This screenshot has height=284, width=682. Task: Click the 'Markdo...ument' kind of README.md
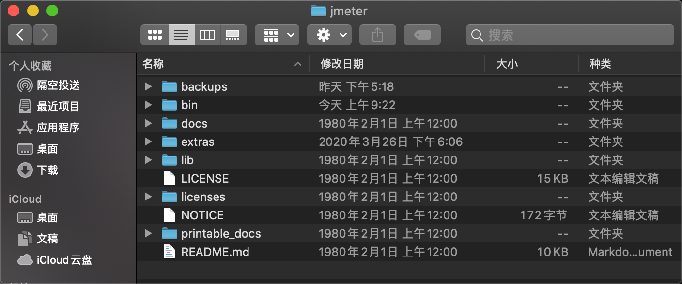point(630,252)
